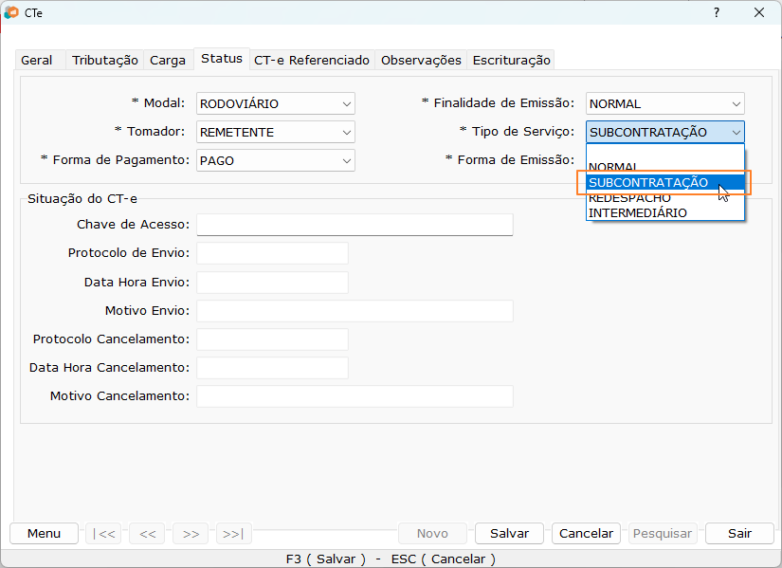Viewport: 782px width, 568px height.
Task: Save the record with Salvar
Action: pos(509,534)
